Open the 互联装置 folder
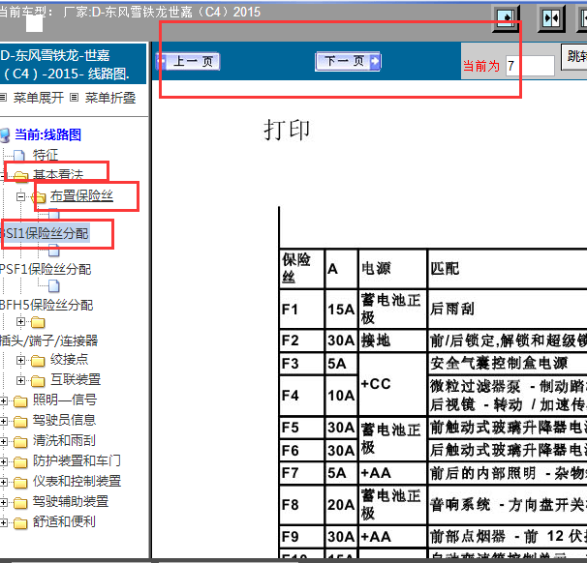Screen dimensions: 587x563 tap(76, 379)
